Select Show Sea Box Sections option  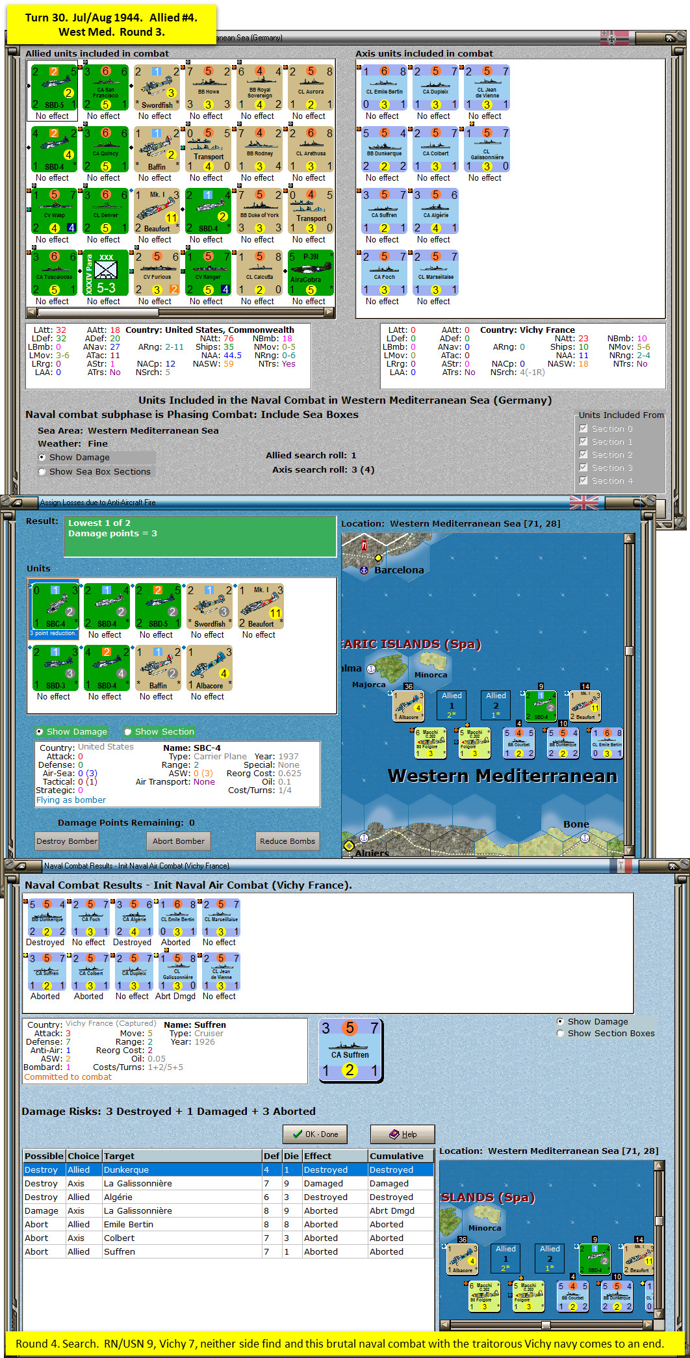(94, 472)
